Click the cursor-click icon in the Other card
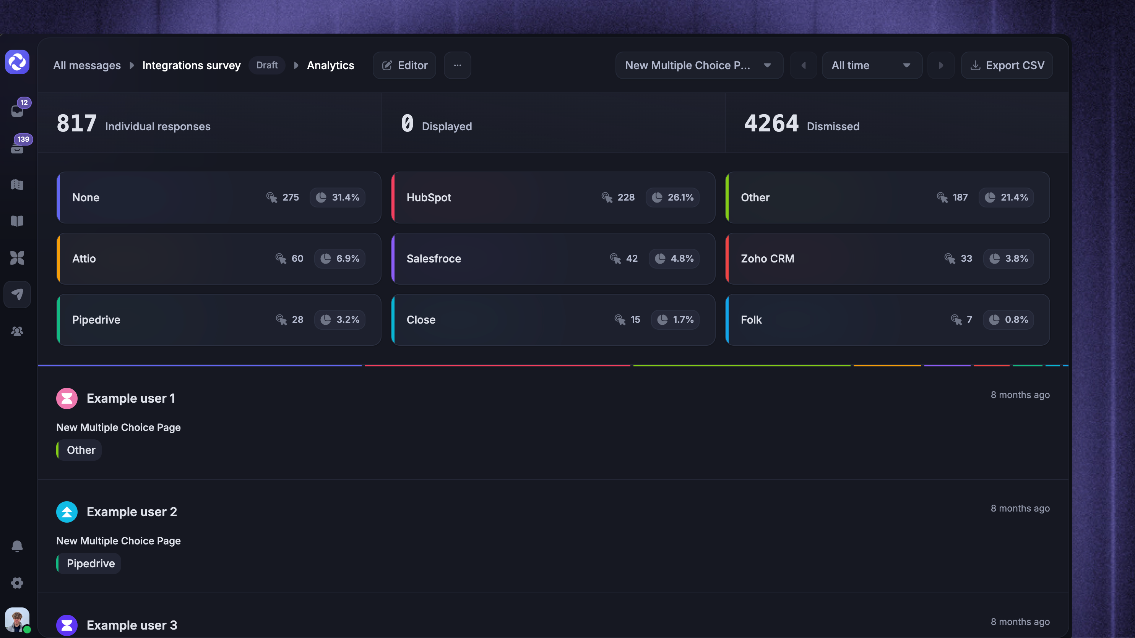This screenshot has width=1135, height=638. [x=942, y=197]
